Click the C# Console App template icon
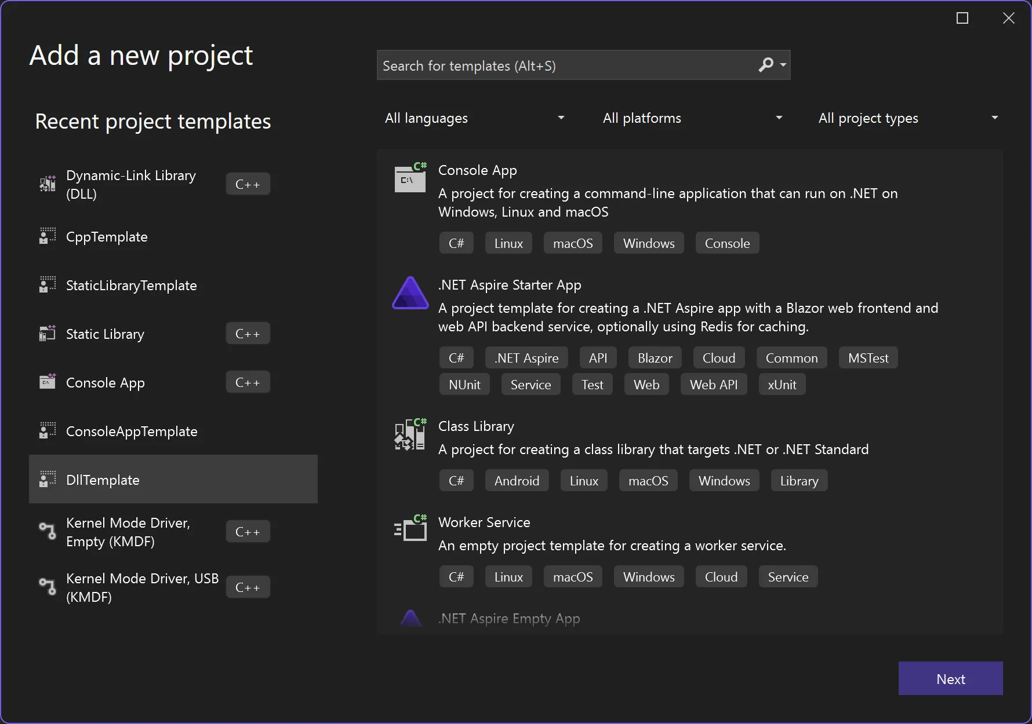 click(410, 178)
